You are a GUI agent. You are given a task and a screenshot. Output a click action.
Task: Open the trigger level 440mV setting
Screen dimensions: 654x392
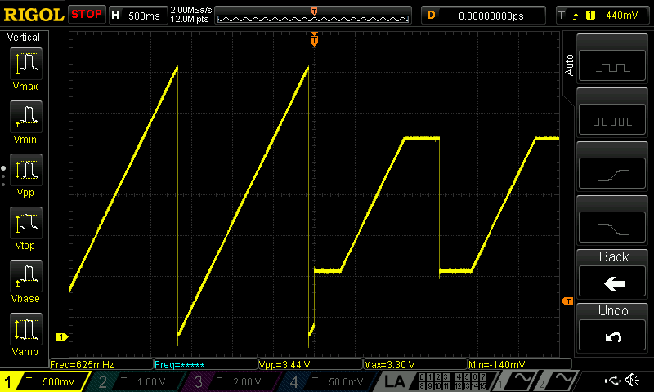602,15
